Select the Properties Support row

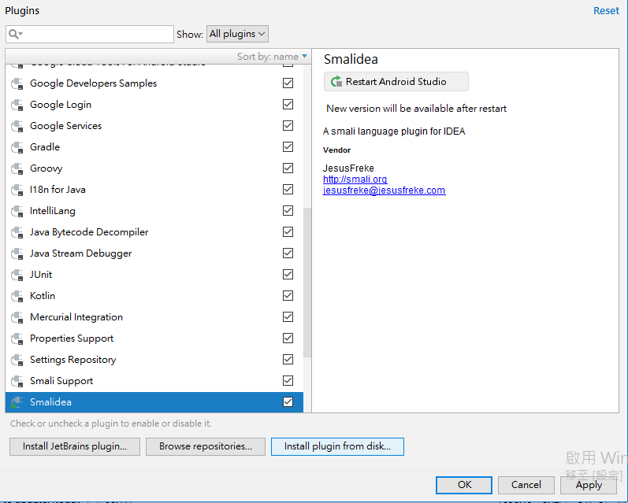pos(154,338)
